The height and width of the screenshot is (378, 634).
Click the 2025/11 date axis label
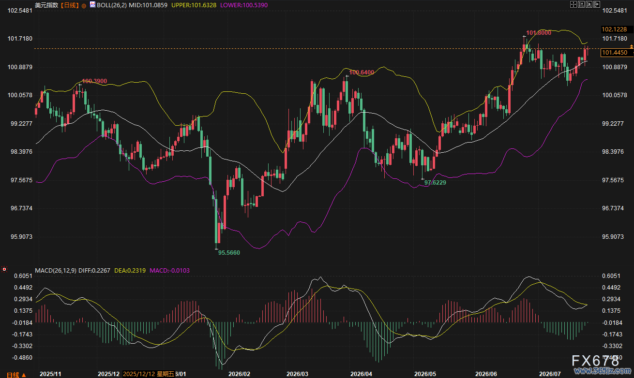50,374
